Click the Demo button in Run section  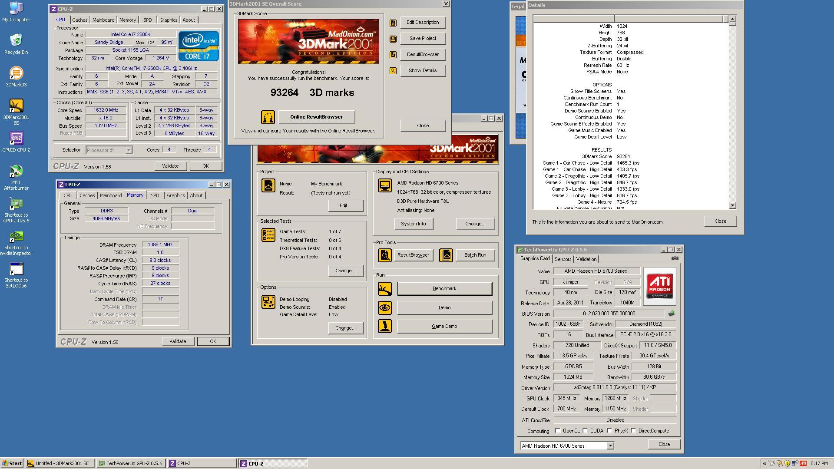[444, 308]
